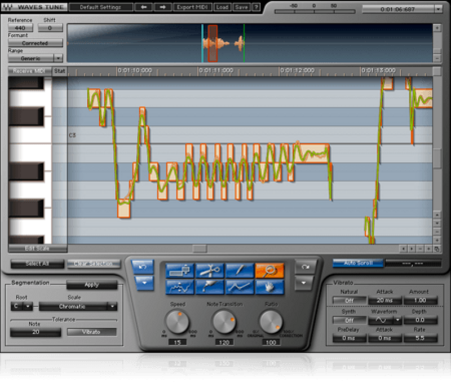Open the Default Settings preset menu
This screenshot has width=451, height=383.
tap(101, 7)
